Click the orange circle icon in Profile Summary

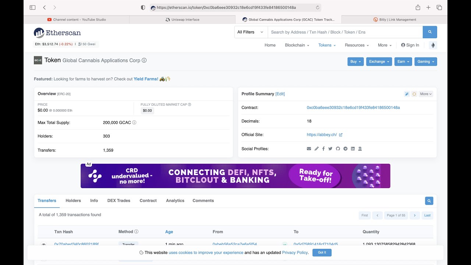click(x=414, y=94)
